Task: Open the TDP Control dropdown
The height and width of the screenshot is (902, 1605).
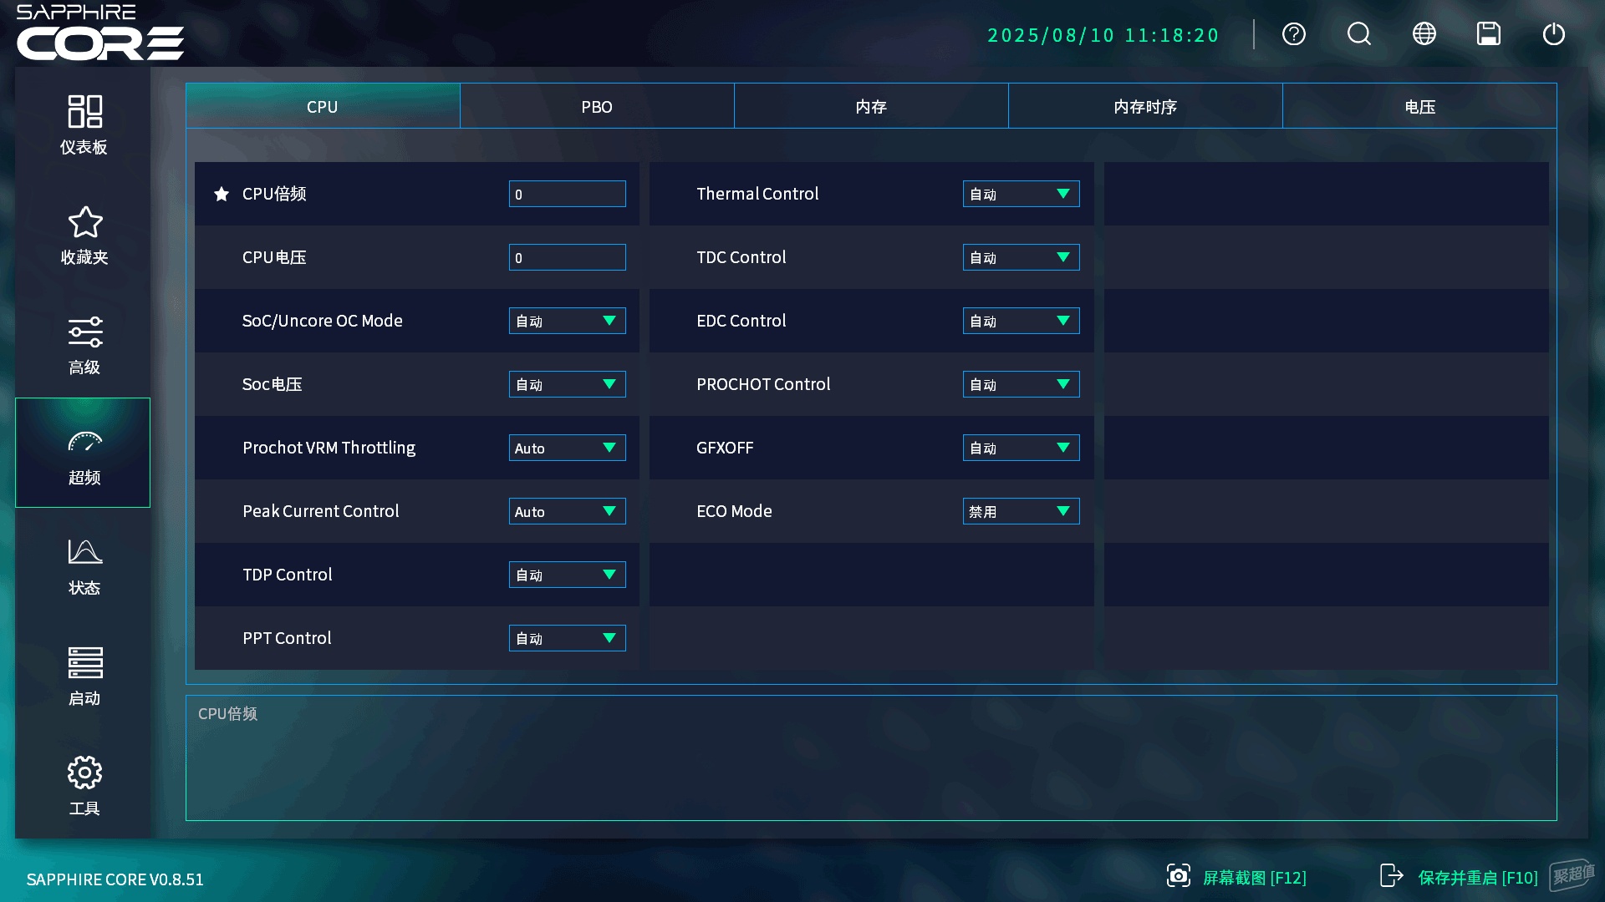Action: pos(568,575)
